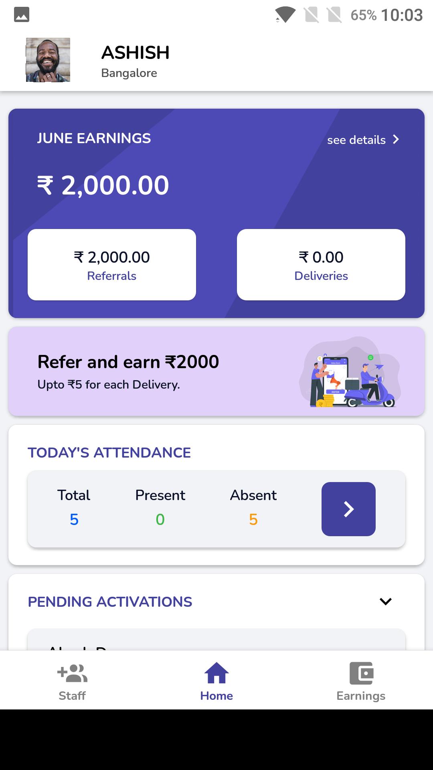Screen dimensions: 433x770
Task: Open the Deliveries earnings card
Action: [x=321, y=265]
